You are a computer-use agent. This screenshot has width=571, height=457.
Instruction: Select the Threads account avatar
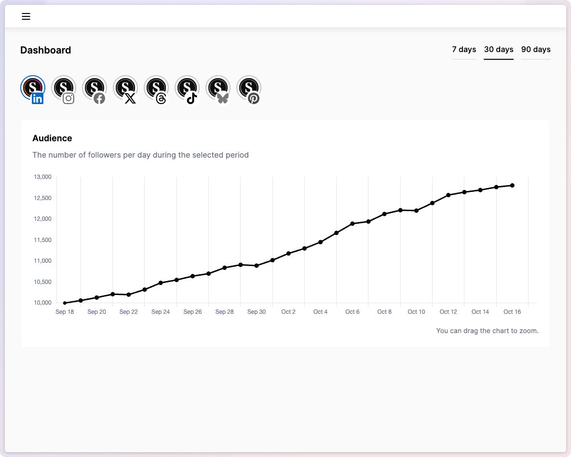click(x=156, y=88)
